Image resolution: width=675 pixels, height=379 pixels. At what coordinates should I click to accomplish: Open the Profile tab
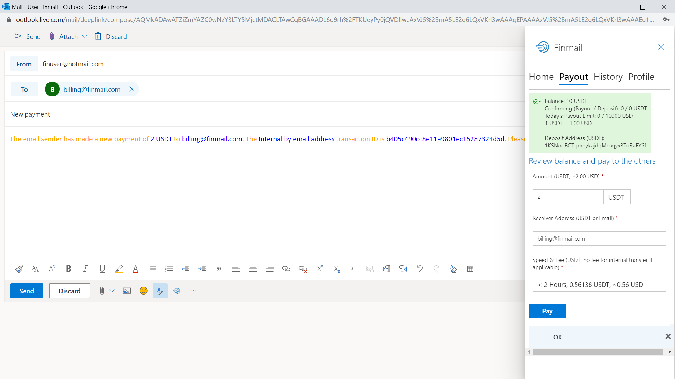coord(641,77)
